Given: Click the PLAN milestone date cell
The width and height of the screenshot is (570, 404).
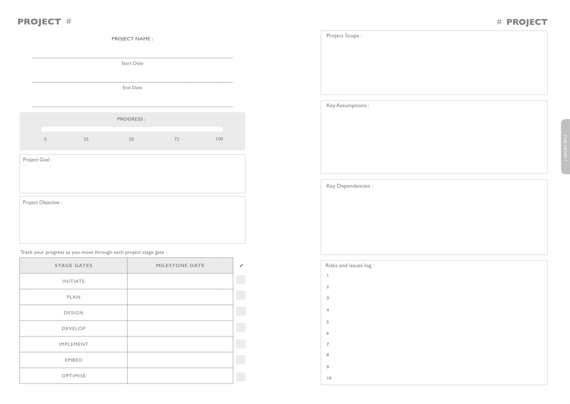Looking at the screenshot, I should click(180, 297).
